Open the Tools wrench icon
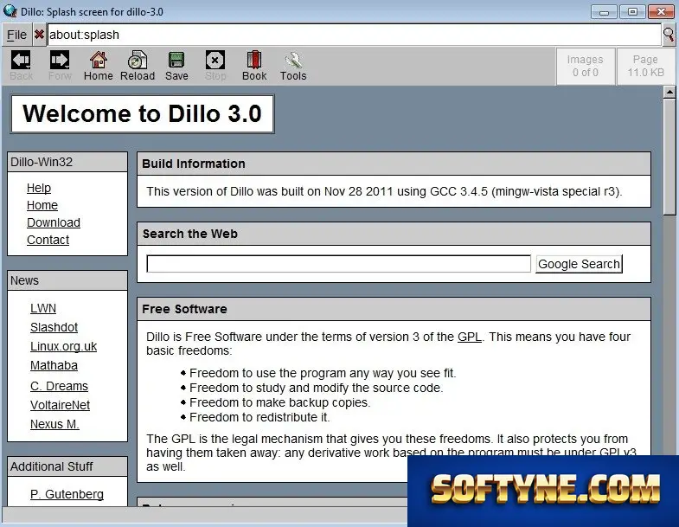Viewport: 679px width, 527px height. (293, 61)
